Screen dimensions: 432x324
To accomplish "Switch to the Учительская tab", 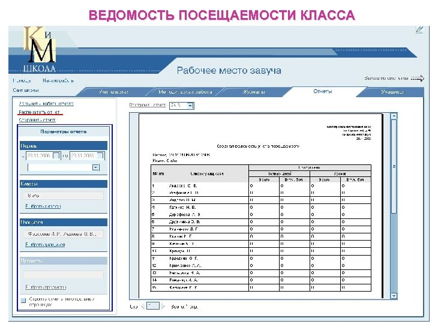I will [x=114, y=92].
